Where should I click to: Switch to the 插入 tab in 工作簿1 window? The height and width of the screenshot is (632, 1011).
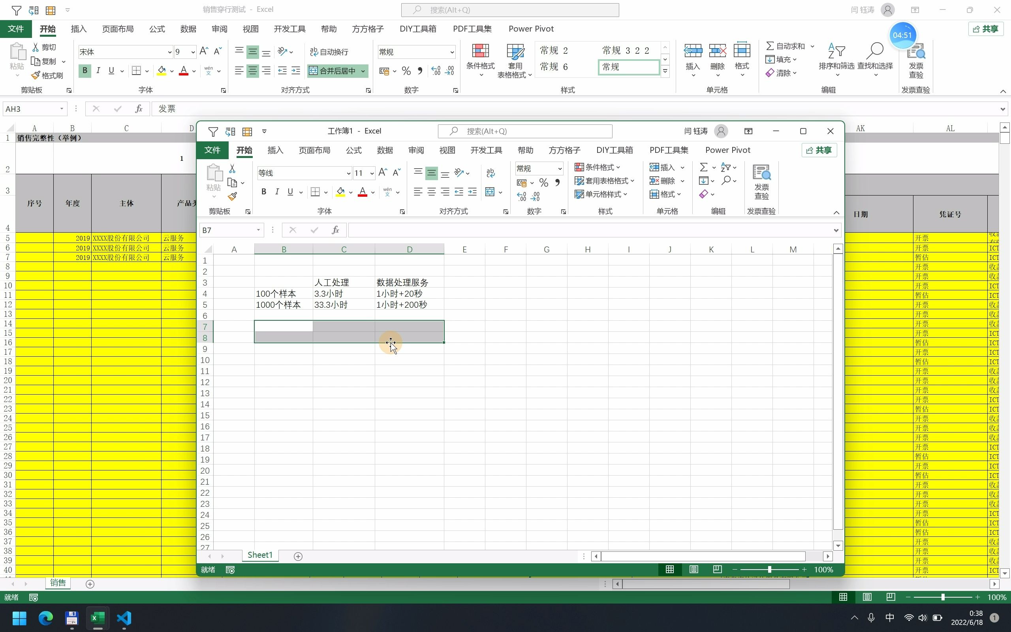[x=275, y=150]
